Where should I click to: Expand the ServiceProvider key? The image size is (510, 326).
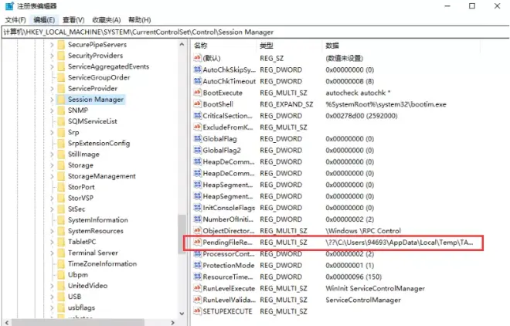pos(52,88)
